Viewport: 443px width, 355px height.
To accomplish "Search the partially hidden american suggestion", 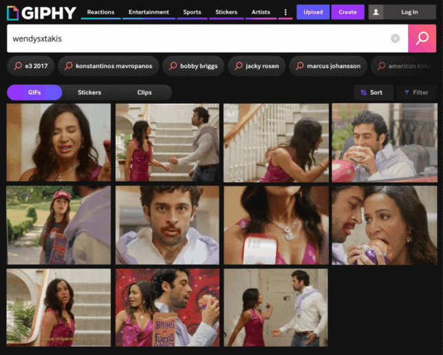I will click(x=404, y=66).
